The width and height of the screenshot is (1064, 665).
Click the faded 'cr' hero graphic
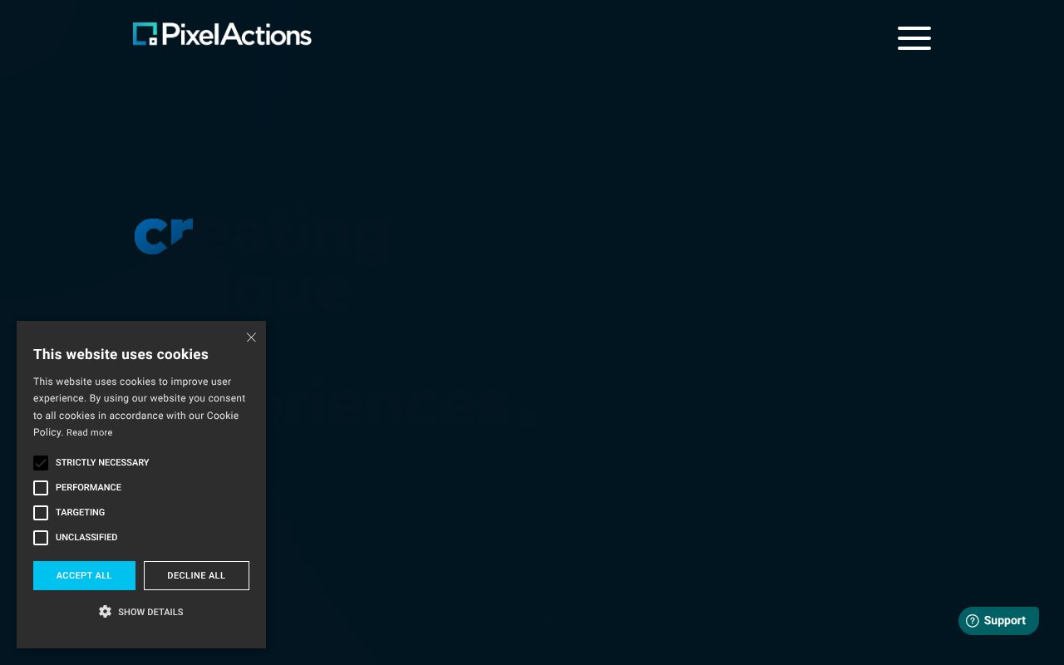click(163, 236)
